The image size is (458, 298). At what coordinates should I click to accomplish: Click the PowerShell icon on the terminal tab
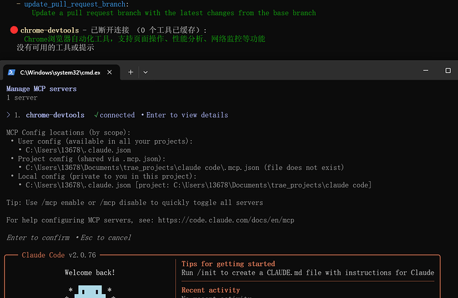11,72
